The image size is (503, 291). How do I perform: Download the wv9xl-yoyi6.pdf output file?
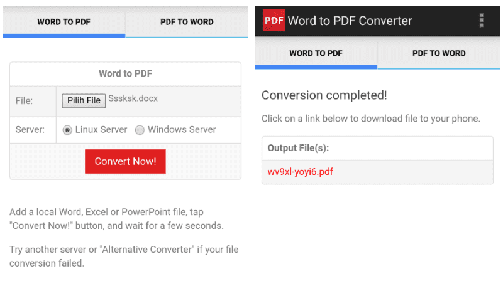click(301, 172)
